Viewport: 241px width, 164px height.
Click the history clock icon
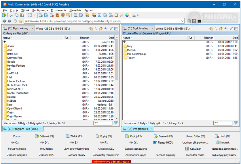[15, 21]
